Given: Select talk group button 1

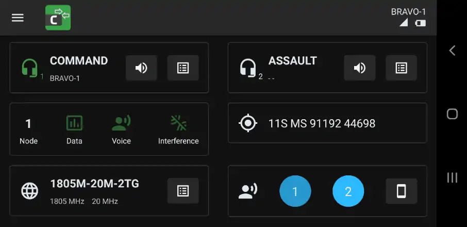Looking at the screenshot, I should [x=295, y=191].
